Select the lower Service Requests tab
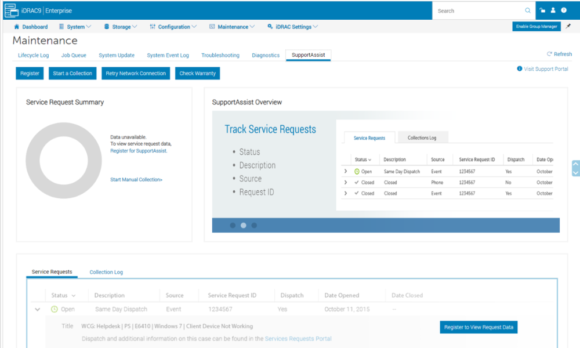 click(x=52, y=272)
